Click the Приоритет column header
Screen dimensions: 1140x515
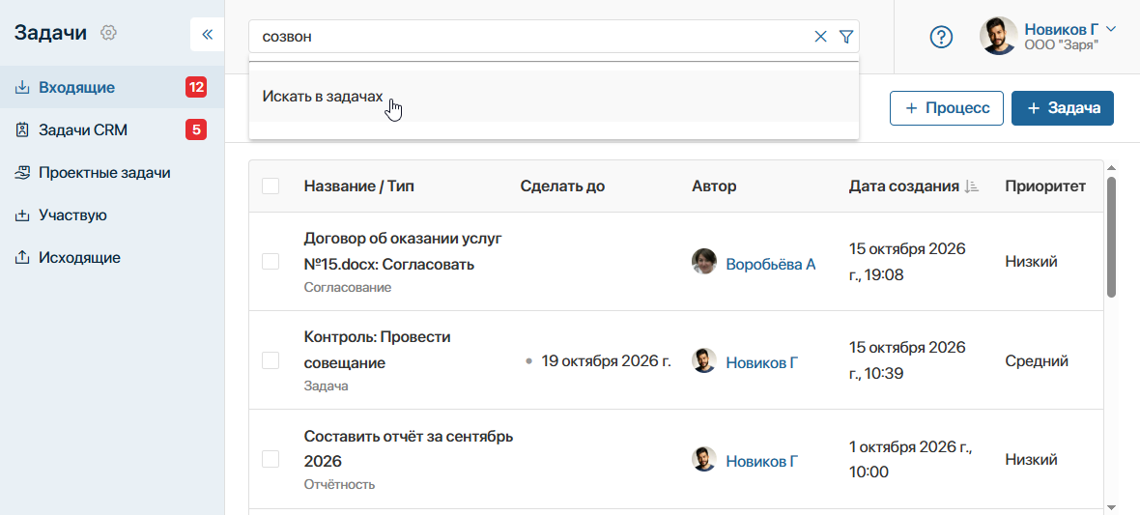[1045, 186]
